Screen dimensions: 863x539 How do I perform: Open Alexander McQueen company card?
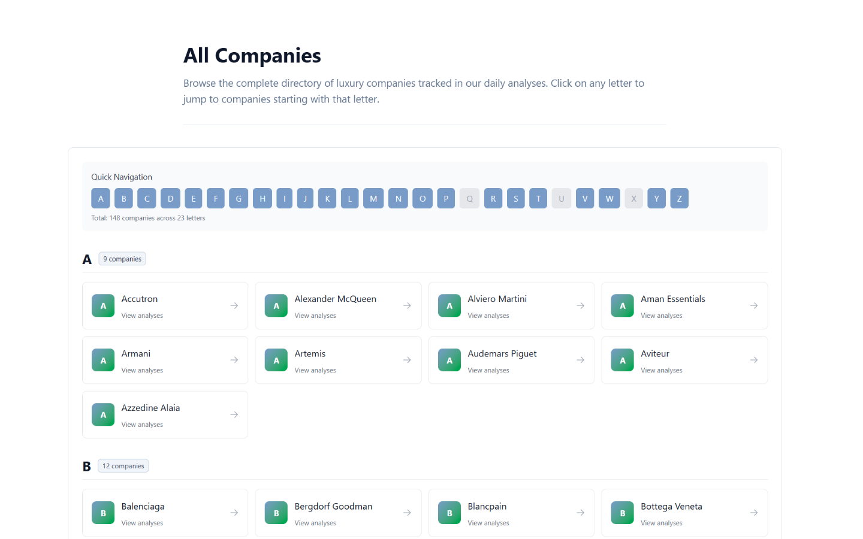338,305
